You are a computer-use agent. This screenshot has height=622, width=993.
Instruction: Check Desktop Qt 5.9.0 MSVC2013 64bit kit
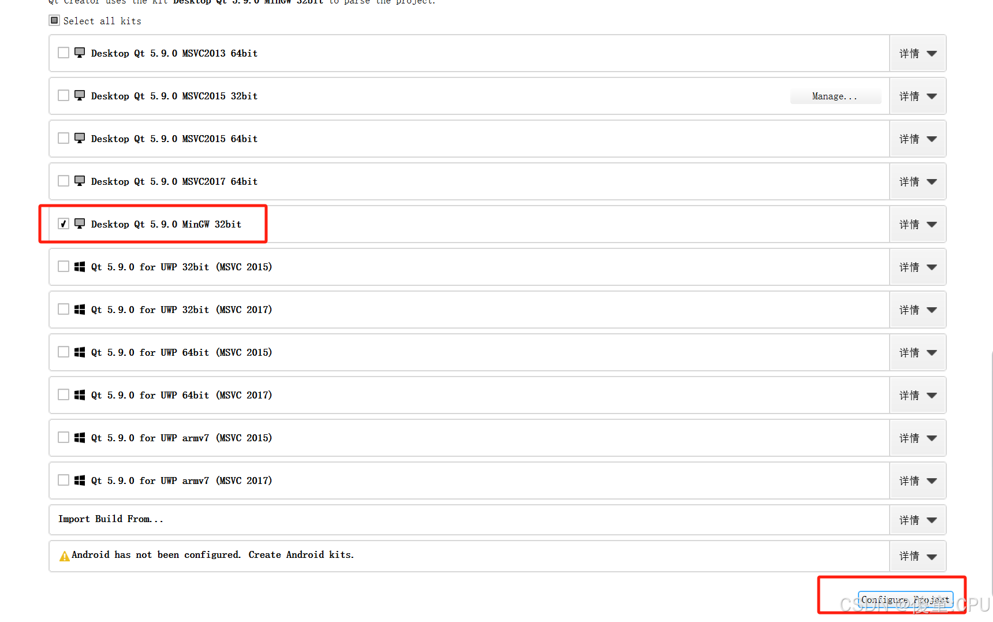pyautogui.click(x=64, y=53)
